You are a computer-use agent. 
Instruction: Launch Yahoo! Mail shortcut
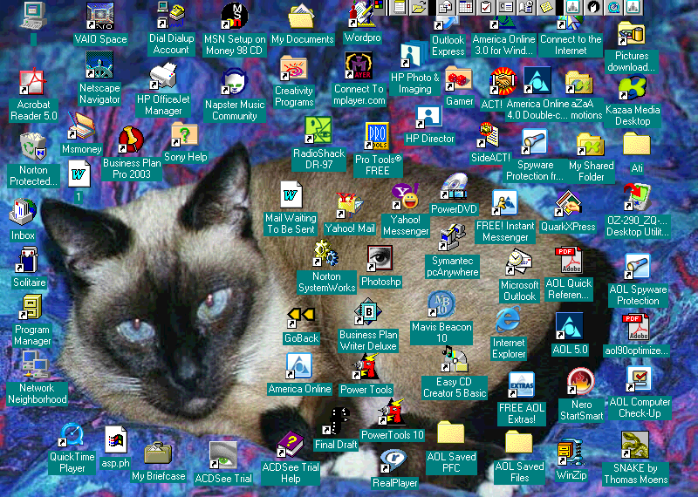(350, 205)
